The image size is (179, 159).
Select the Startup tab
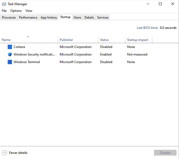tap(65, 17)
